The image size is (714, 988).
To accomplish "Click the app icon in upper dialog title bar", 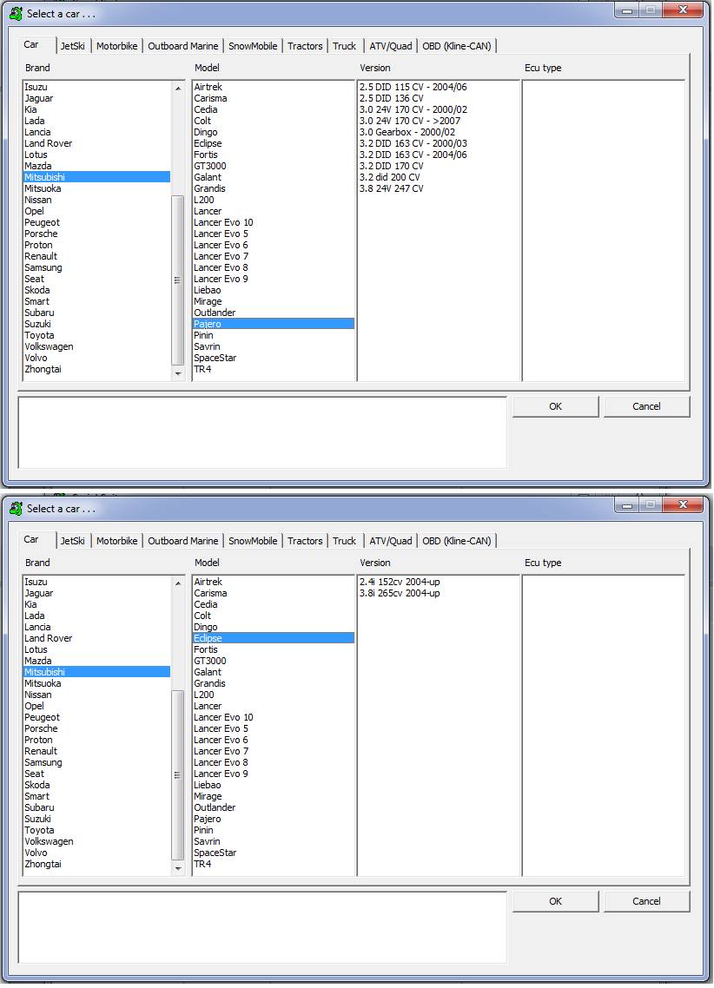I will (x=17, y=13).
